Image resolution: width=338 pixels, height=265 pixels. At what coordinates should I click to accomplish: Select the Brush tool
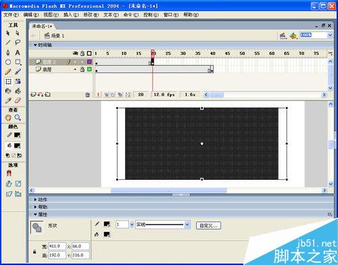point(18,72)
